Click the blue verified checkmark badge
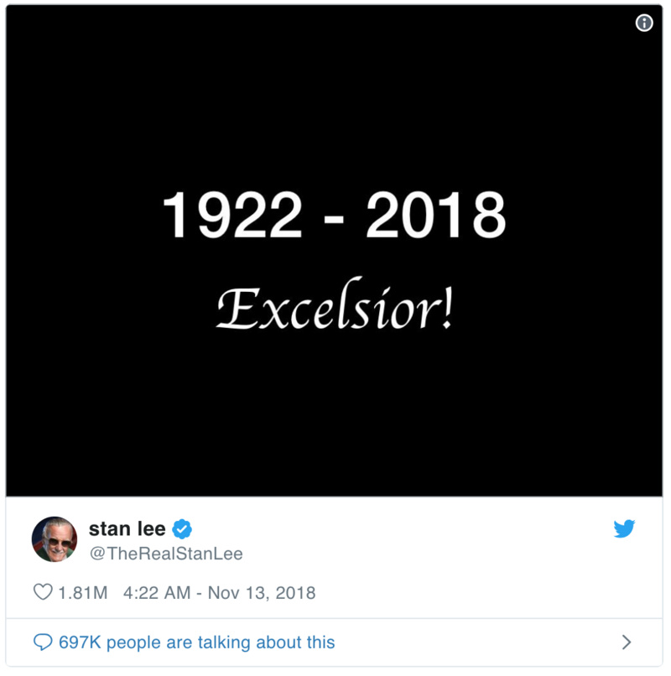 [x=183, y=529]
